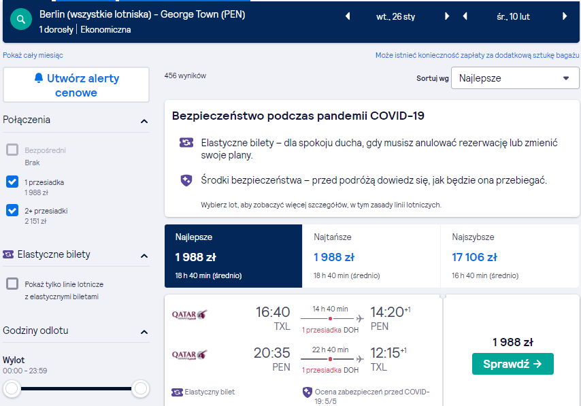Collapse the Godziny odlotu section
Viewport: 581px width, 406px height.
point(144,332)
